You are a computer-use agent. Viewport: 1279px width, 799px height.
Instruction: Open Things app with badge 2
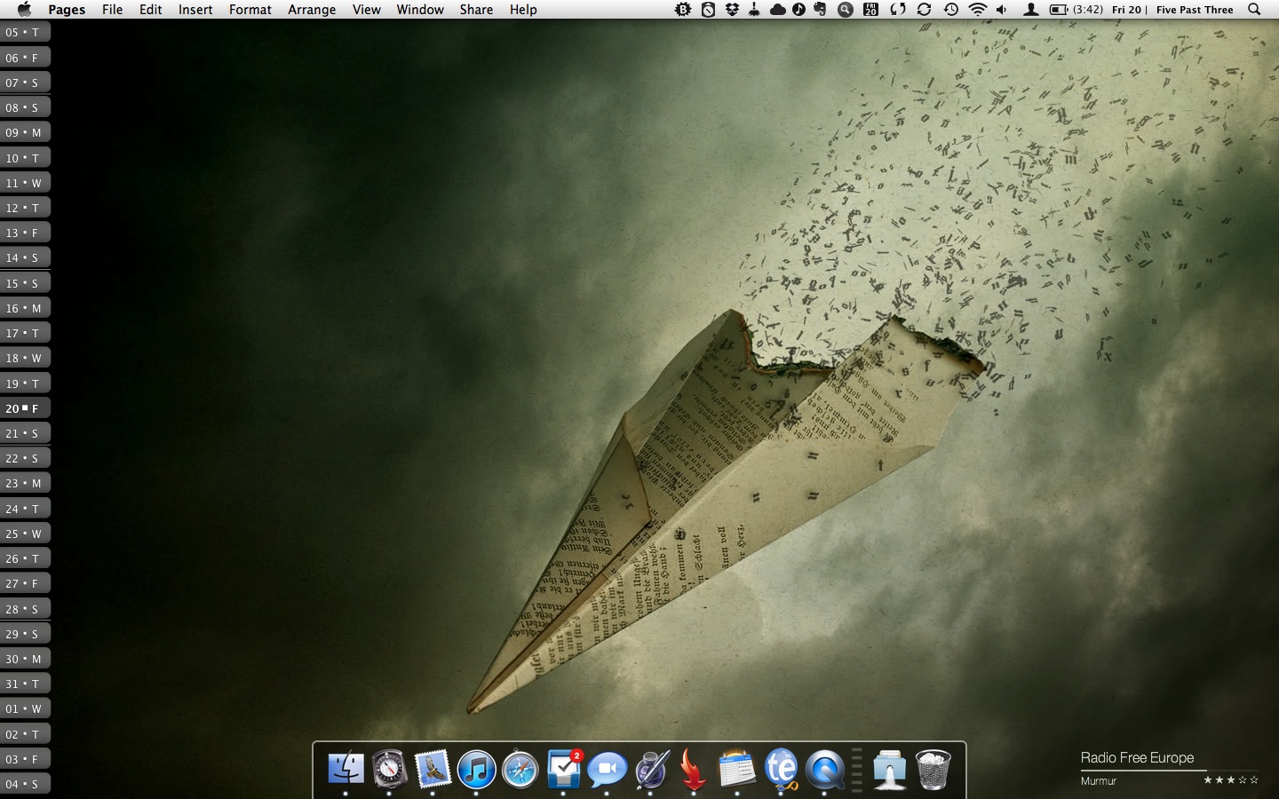coord(564,769)
